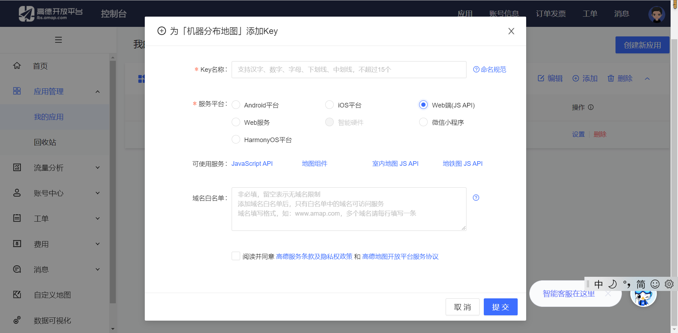Collapse the app details with the chevron
Image resolution: width=678 pixels, height=333 pixels.
[648, 78]
